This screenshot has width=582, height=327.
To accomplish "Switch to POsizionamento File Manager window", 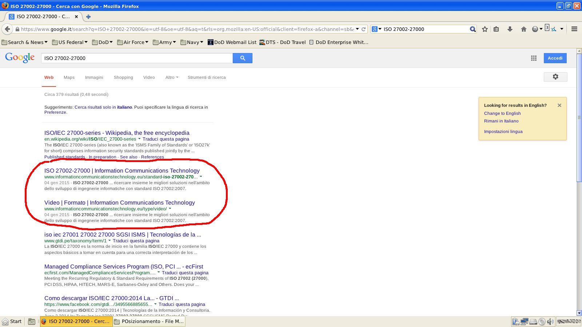I will [x=149, y=322].
